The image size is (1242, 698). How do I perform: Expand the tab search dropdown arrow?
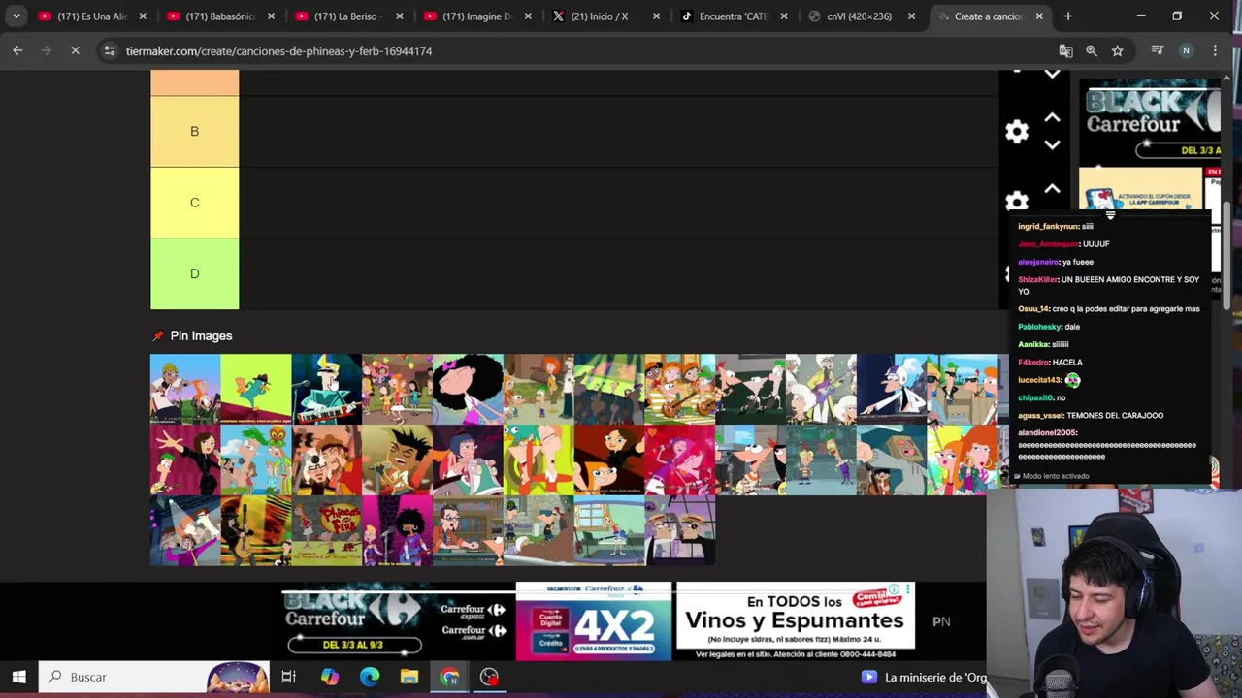16,16
